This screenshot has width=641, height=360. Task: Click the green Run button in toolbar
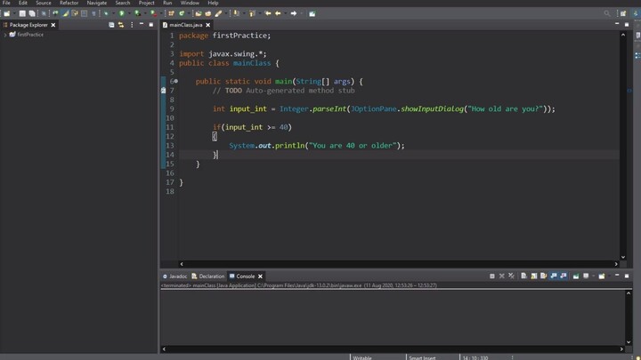pyautogui.click(x=122, y=13)
